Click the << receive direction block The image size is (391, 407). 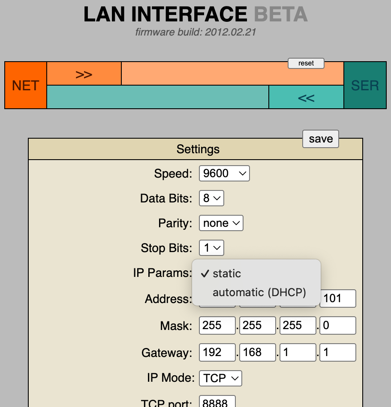tap(306, 97)
